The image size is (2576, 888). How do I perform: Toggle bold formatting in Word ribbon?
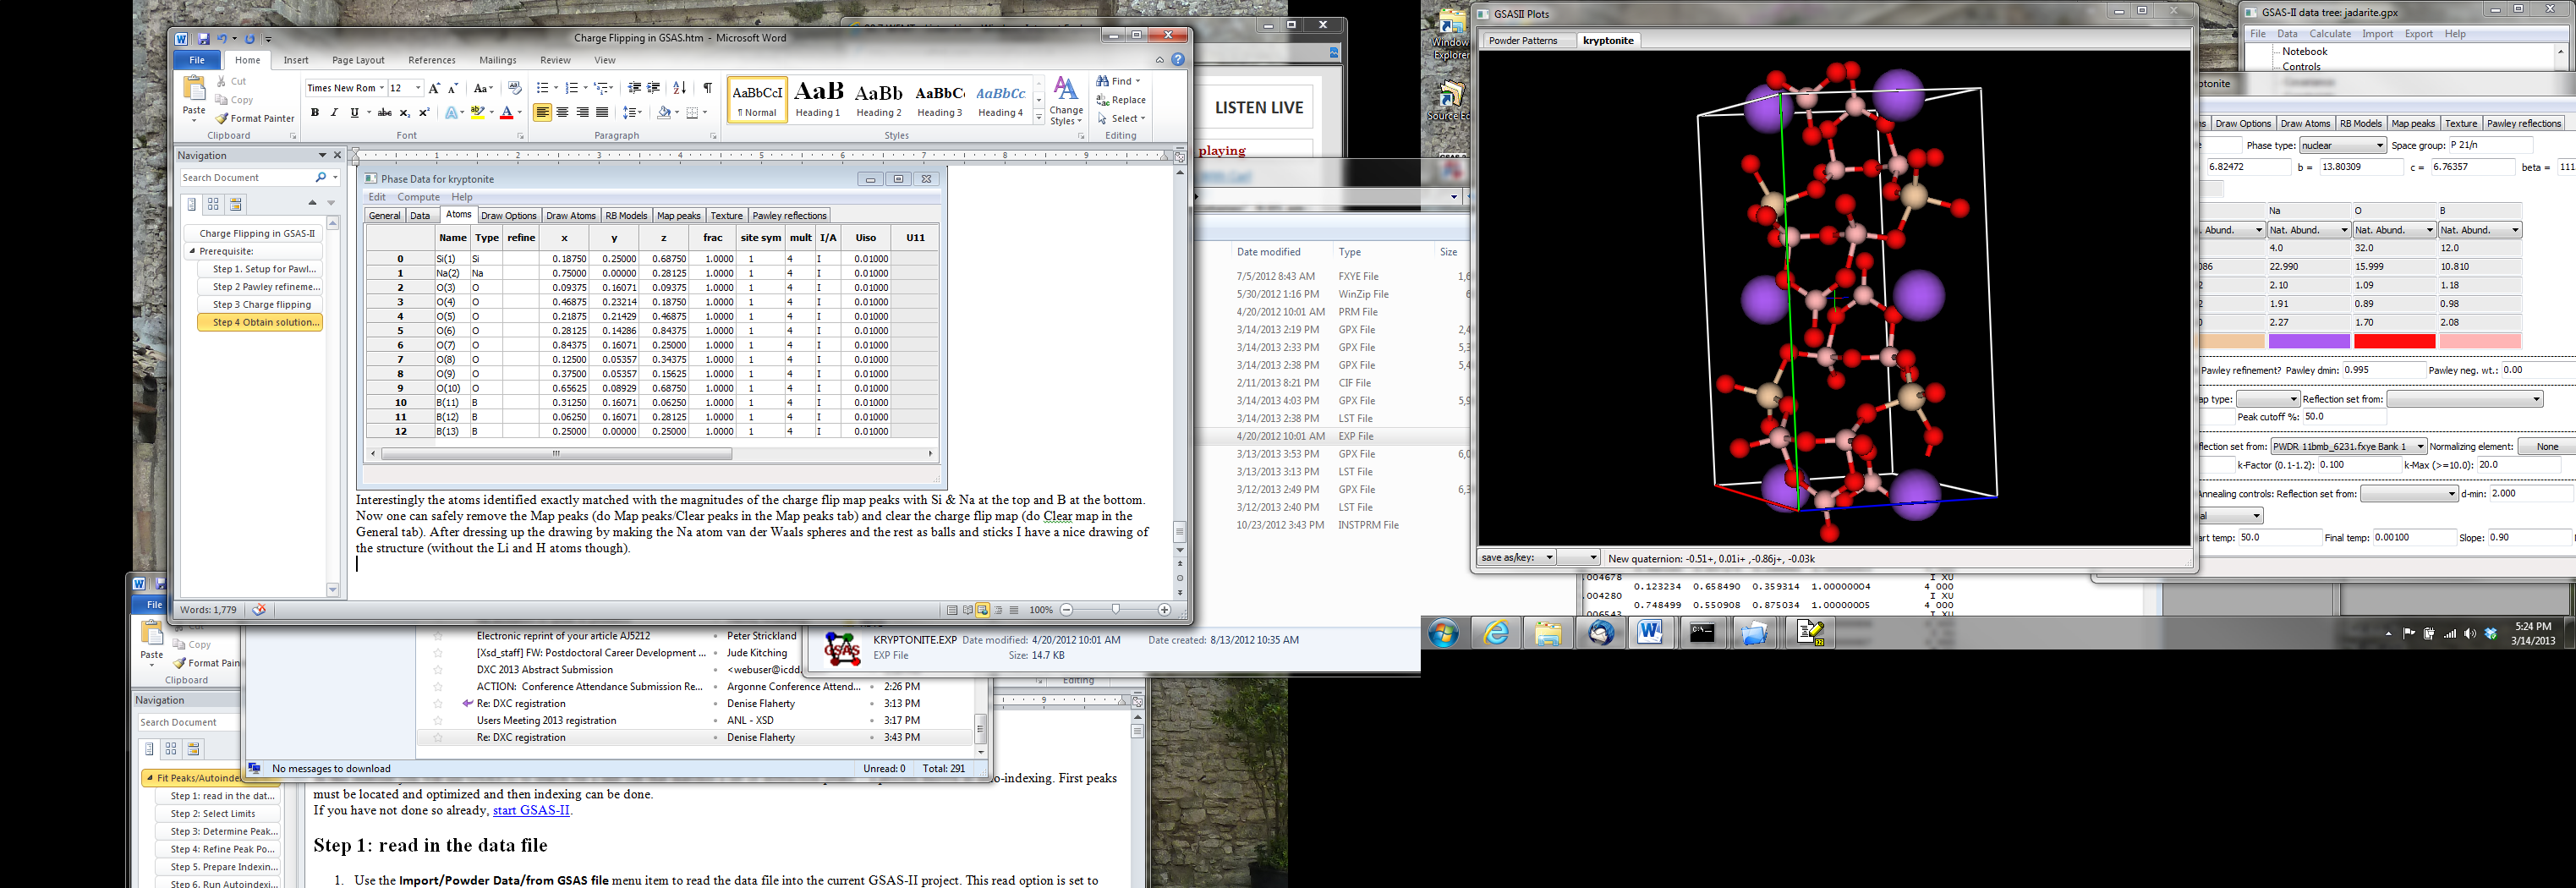[x=315, y=113]
